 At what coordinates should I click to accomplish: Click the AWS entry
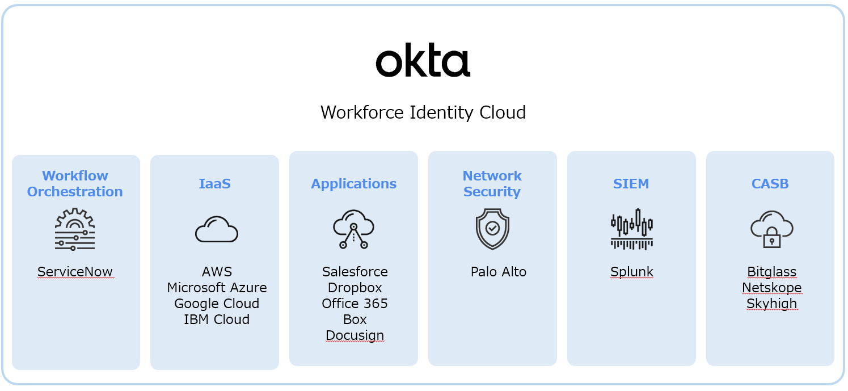click(x=217, y=271)
